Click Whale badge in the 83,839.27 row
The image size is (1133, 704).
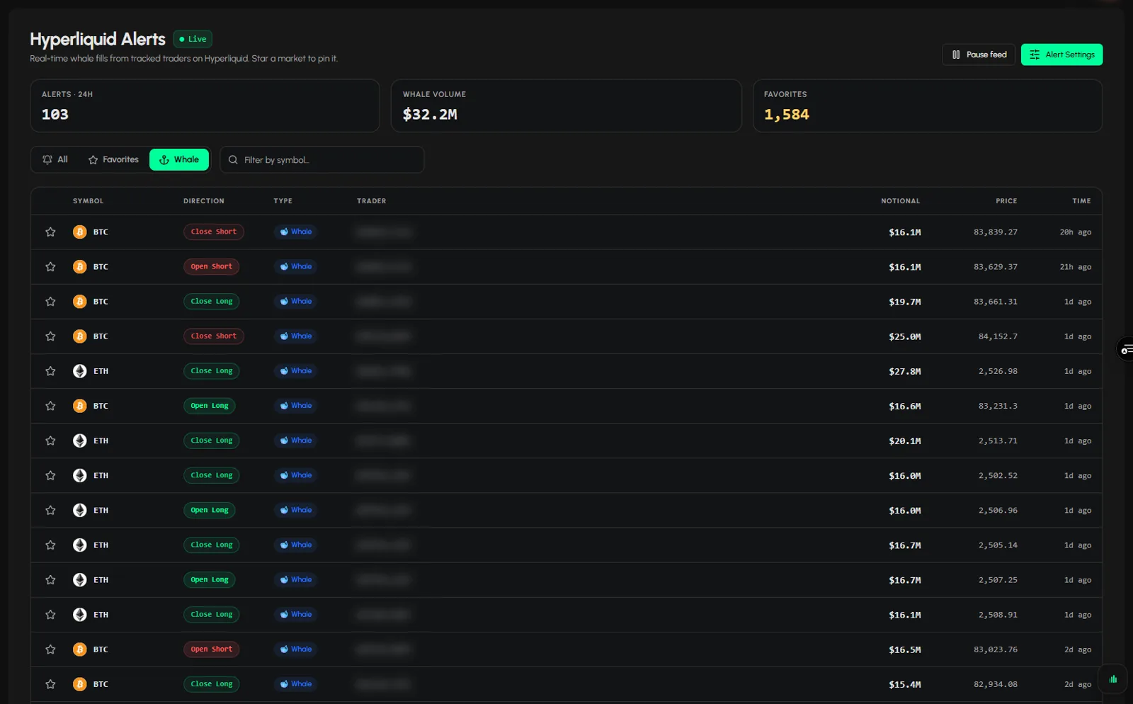pyautogui.click(x=295, y=232)
